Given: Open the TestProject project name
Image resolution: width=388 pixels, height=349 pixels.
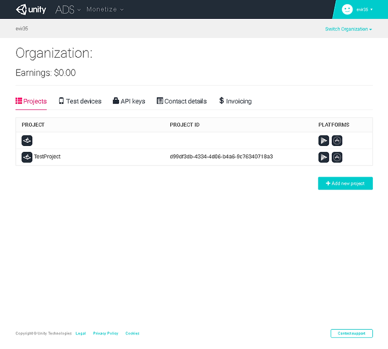Looking at the screenshot, I should click(x=47, y=157).
